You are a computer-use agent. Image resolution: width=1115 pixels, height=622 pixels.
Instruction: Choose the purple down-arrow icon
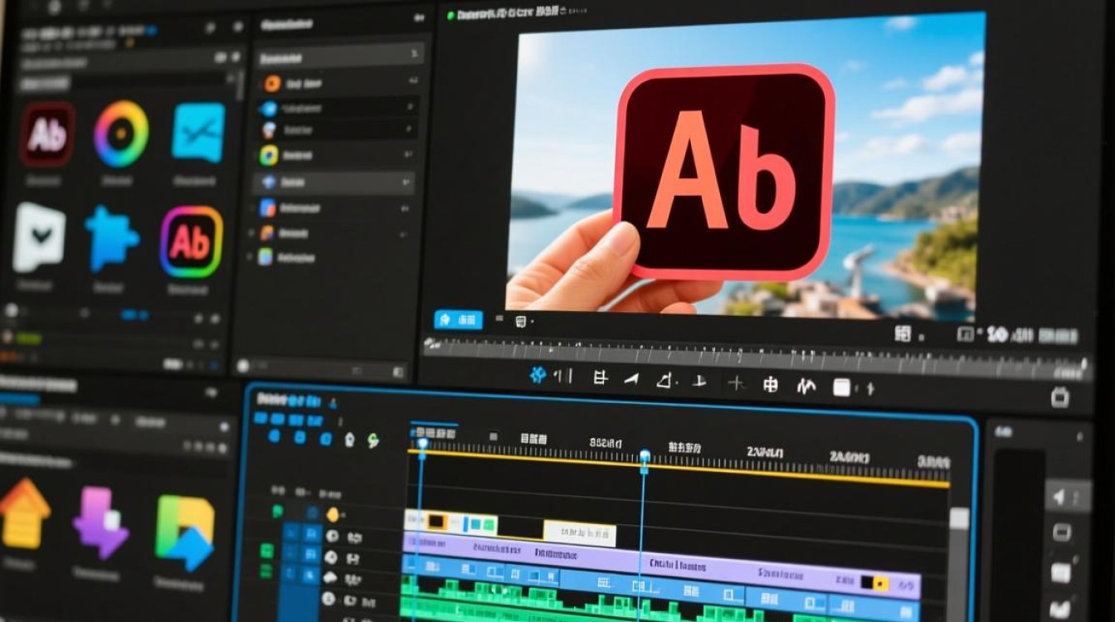click(100, 522)
